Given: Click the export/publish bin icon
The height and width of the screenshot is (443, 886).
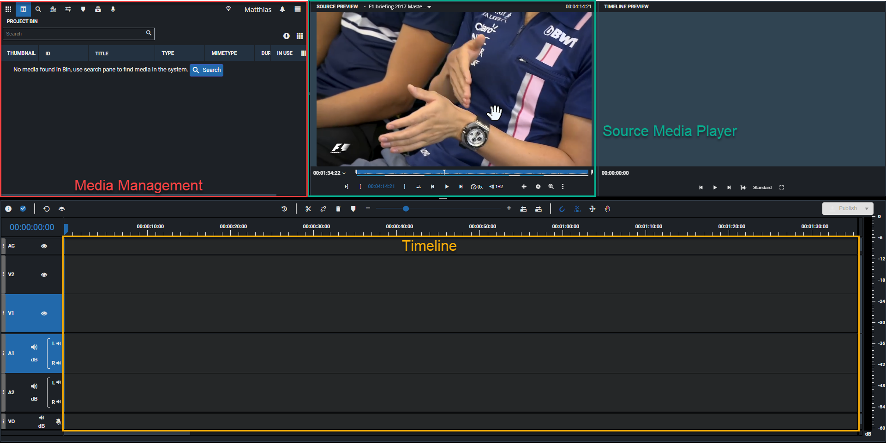Looking at the screenshot, I should (98, 9).
